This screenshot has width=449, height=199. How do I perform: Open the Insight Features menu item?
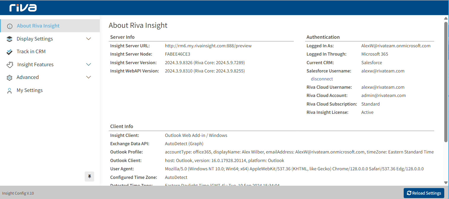pyautogui.click(x=50, y=64)
